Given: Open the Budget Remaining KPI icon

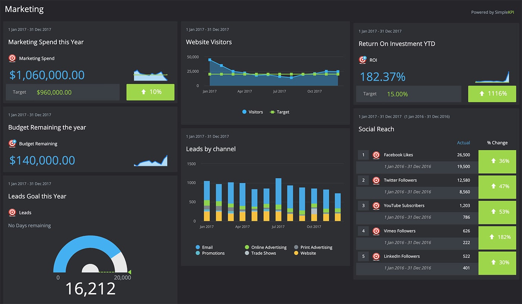Looking at the screenshot, I should pos(12,144).
